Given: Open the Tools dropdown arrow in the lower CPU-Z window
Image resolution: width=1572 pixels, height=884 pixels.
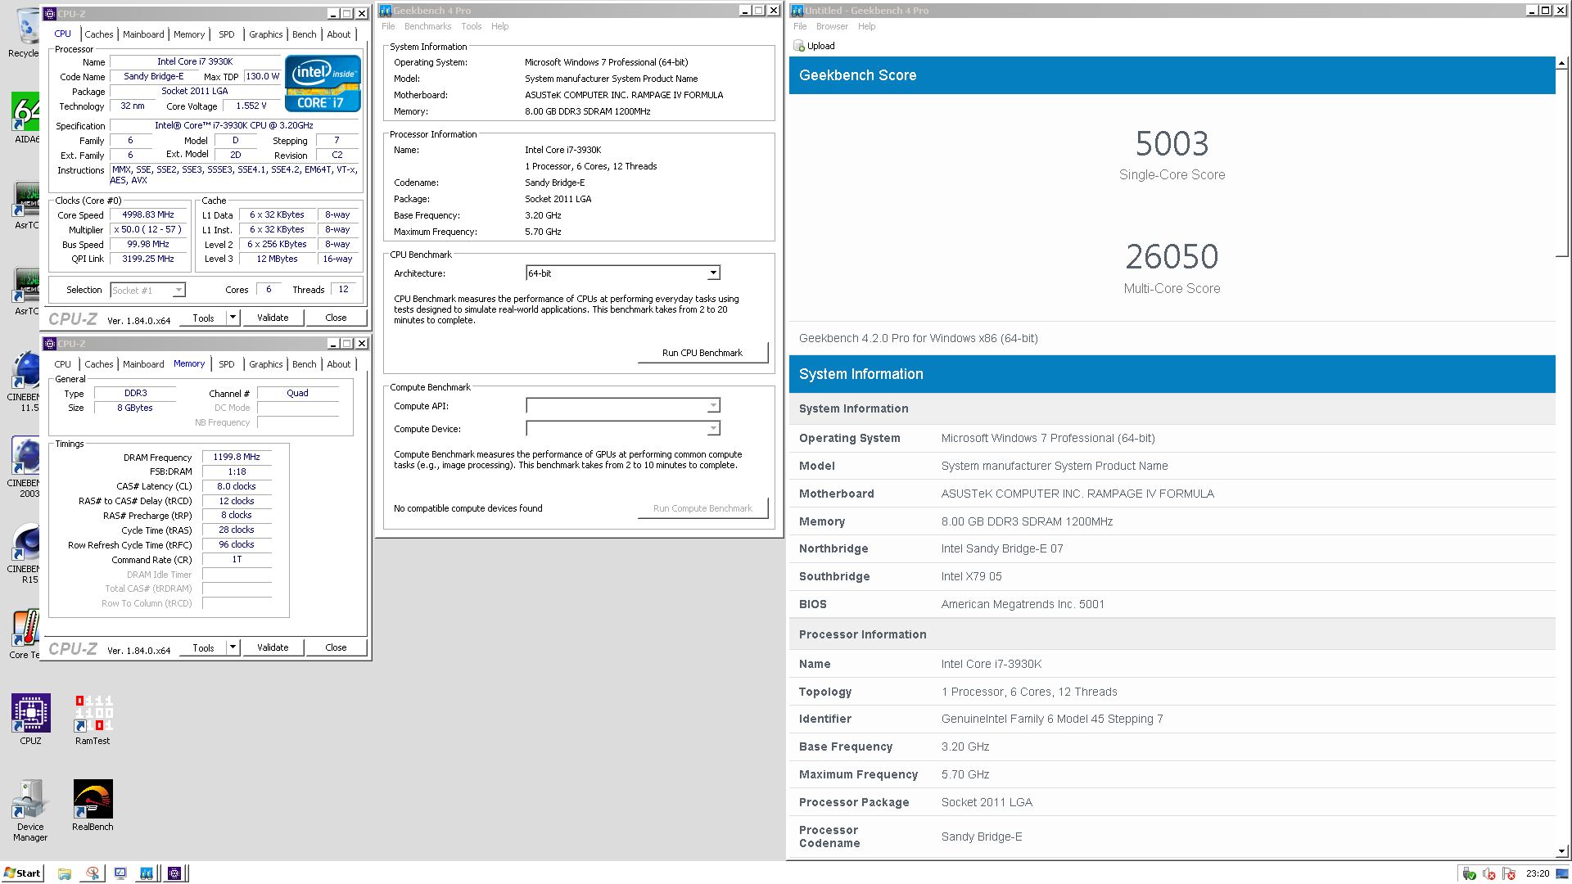Looking at the screenshot, I should coord(233,647).
